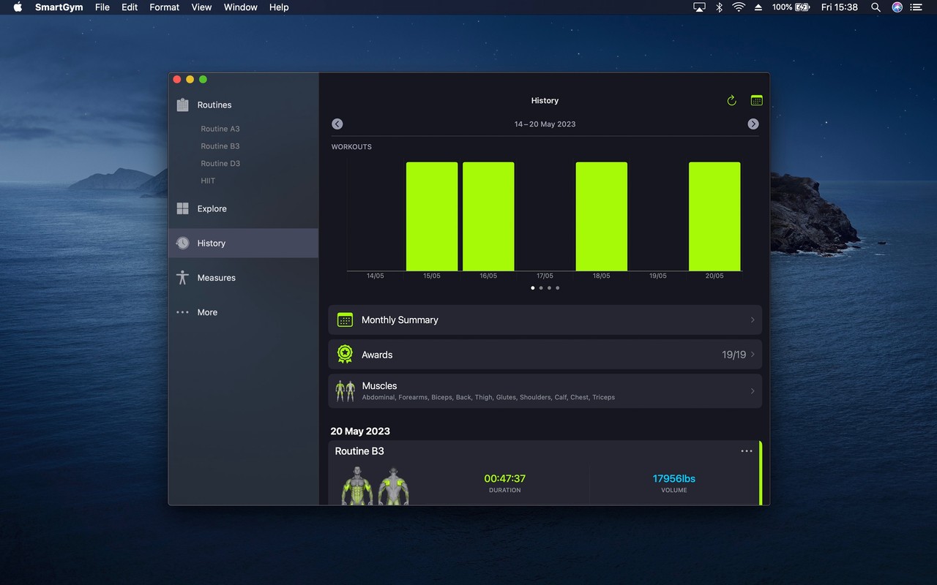The image size is (937, 585).
Task: Select the fourth chart page dot
Action: click(x=558, y=288)
